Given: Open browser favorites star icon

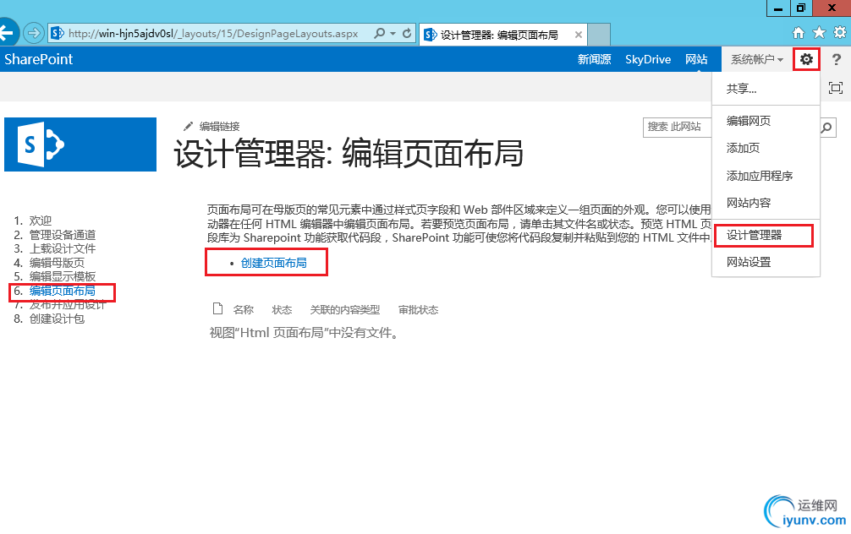Looking at the screenshot, I should tap(819, 33).
